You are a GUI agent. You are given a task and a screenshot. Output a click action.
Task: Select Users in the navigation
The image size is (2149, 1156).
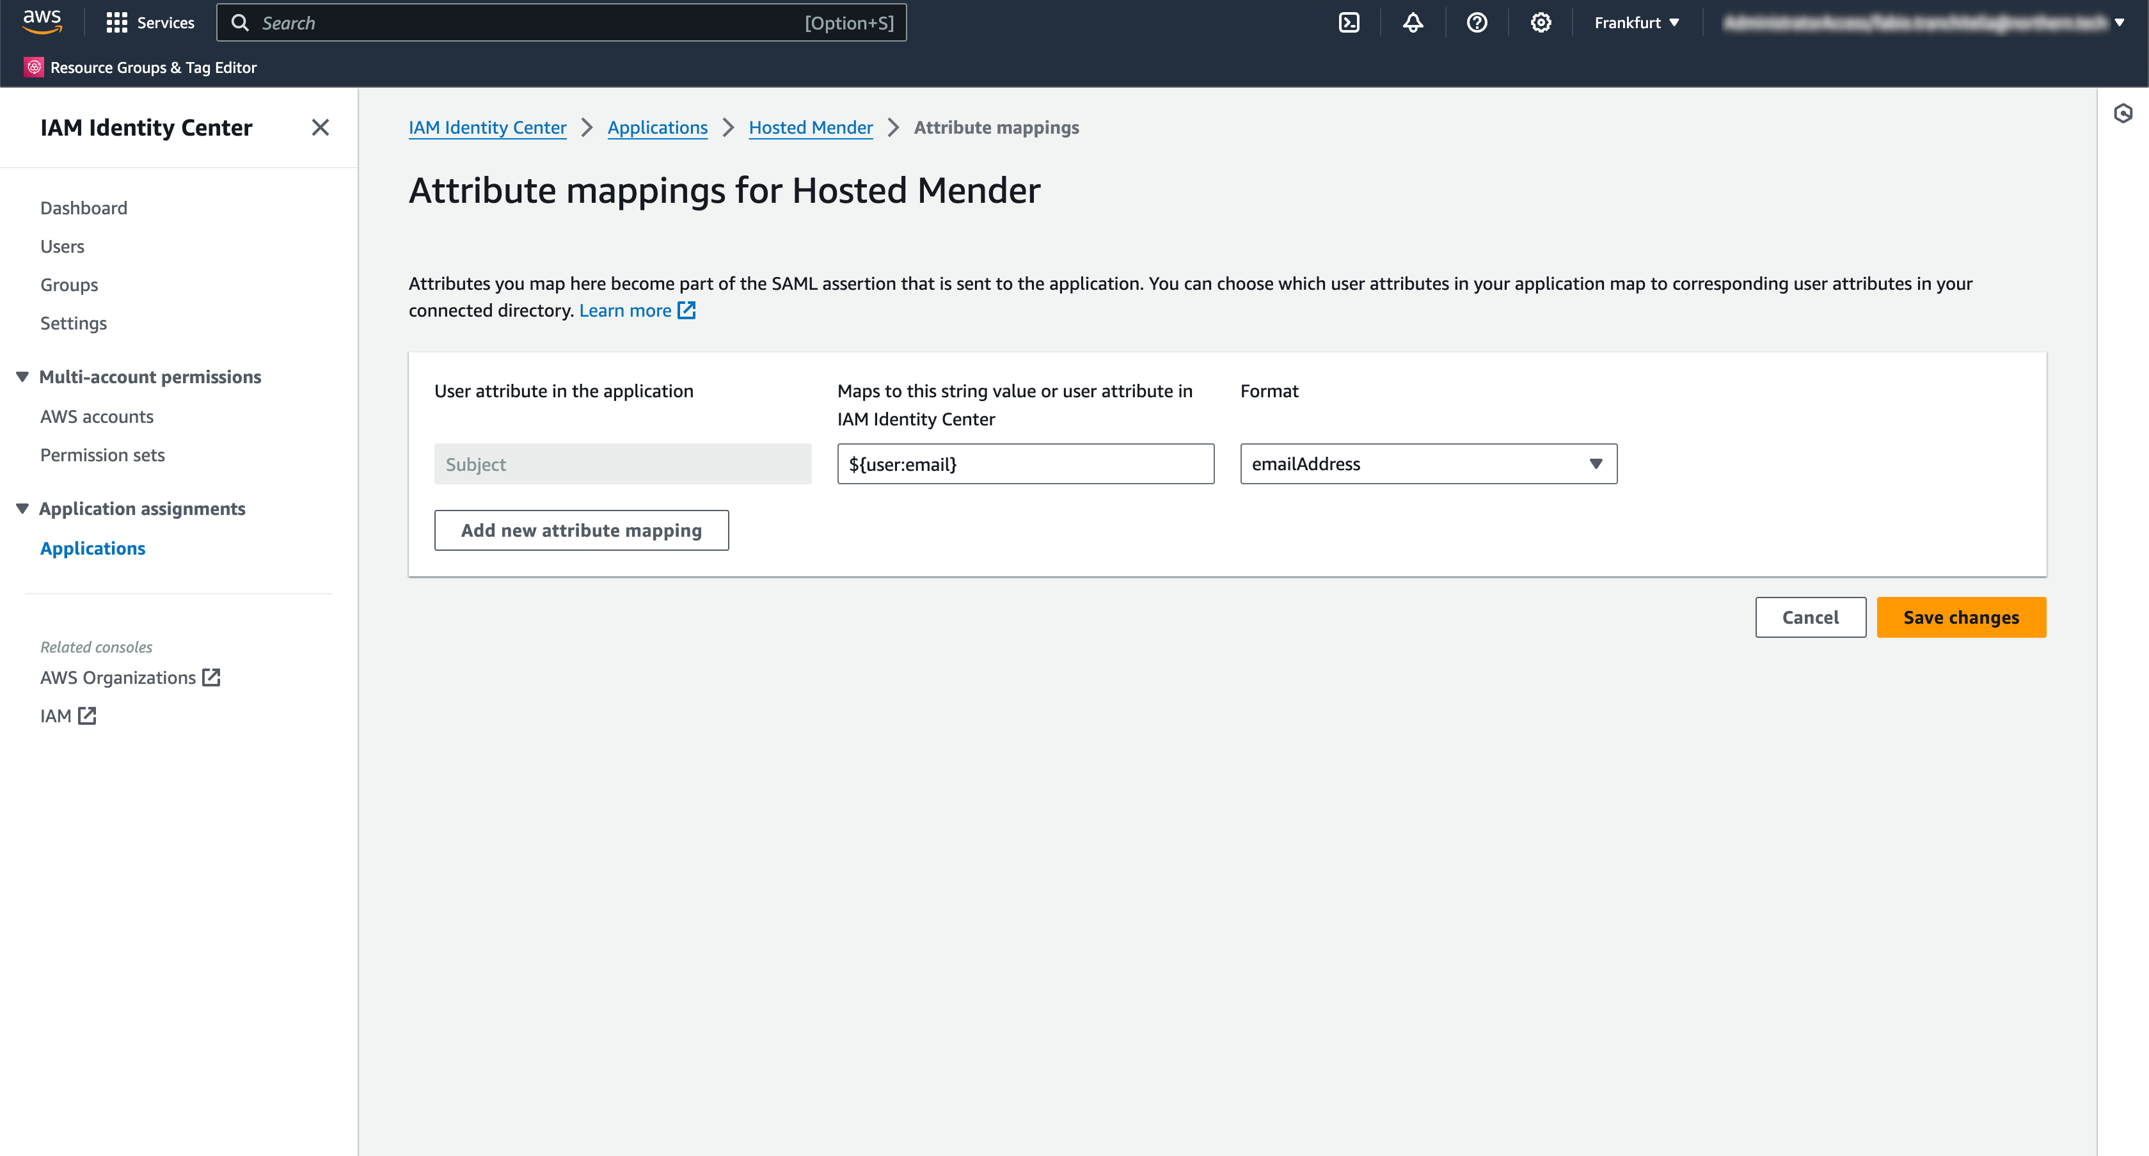pos(61,246)
